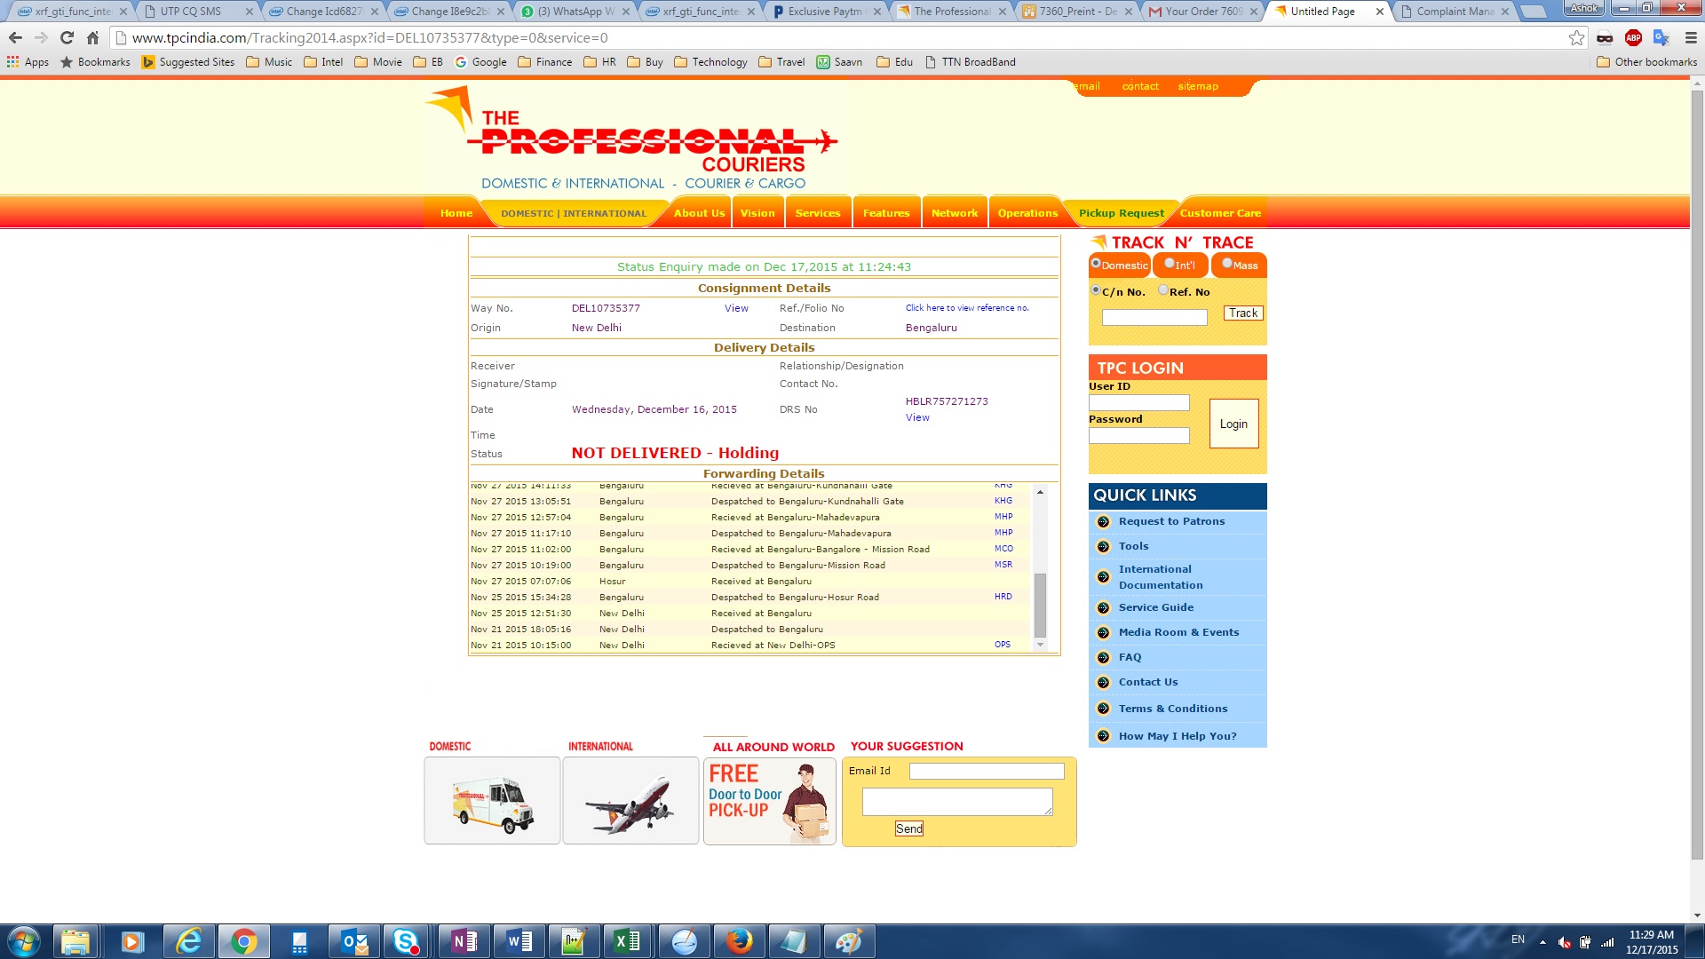Select the Mass tracking radio button
Viewport: 1705px width, 959px height.
(1227, 263)
